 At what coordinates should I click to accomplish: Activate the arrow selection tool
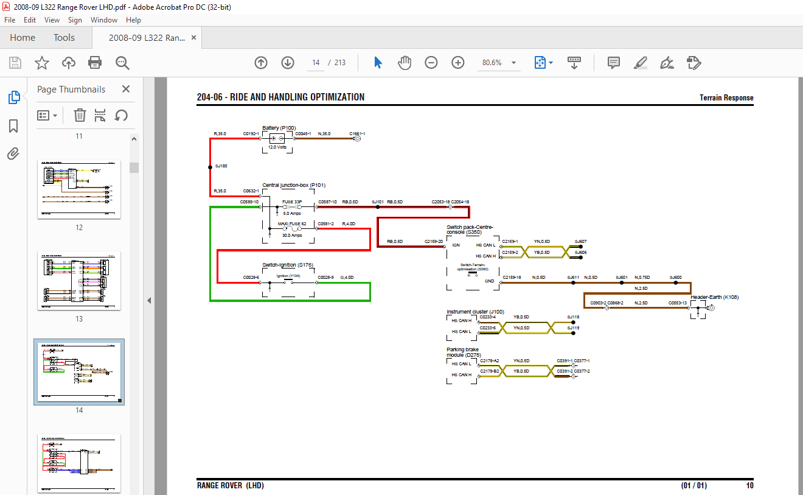(x=378, y=63)
